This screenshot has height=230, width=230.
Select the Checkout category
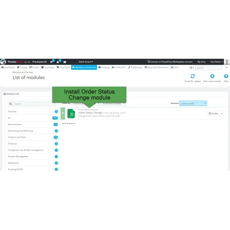tap(32, 144)
